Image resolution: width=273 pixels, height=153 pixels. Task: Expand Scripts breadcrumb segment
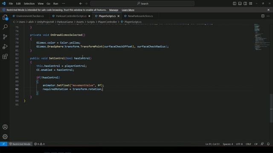tap(91, 22)
